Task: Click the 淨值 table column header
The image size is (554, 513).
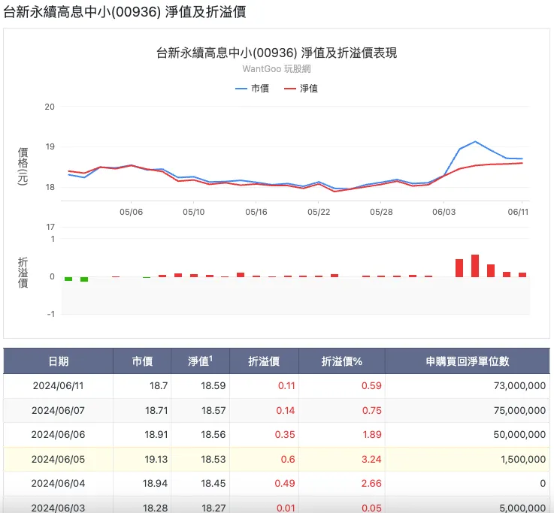Action: tap(201, 361)
